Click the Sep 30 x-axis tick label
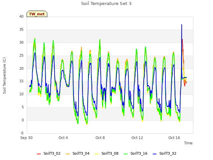213x160 pixels. click(26, 138)
